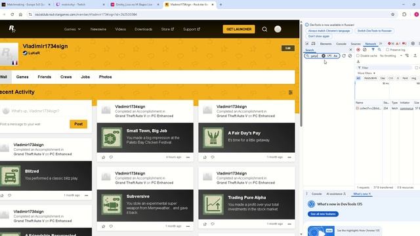Viewport: 420px width, 236px height.
Task: Comment on the A Fair Day's Pay post
Action: [213, 157]
